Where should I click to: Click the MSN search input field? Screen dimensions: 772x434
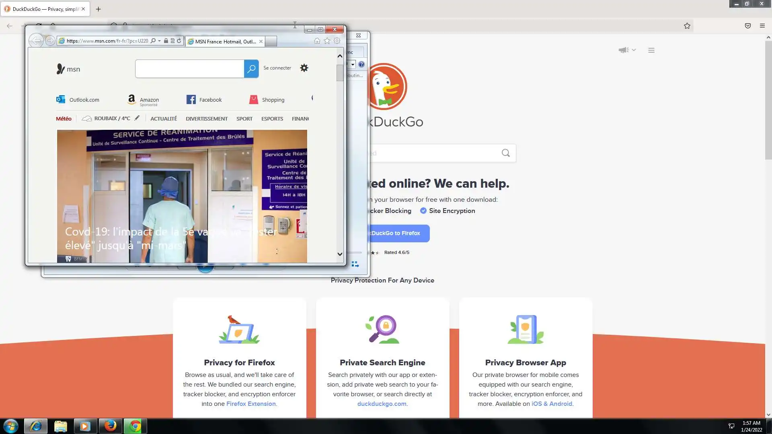tap(189, 69)
